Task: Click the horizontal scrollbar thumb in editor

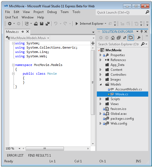Action: click(45, 149)
